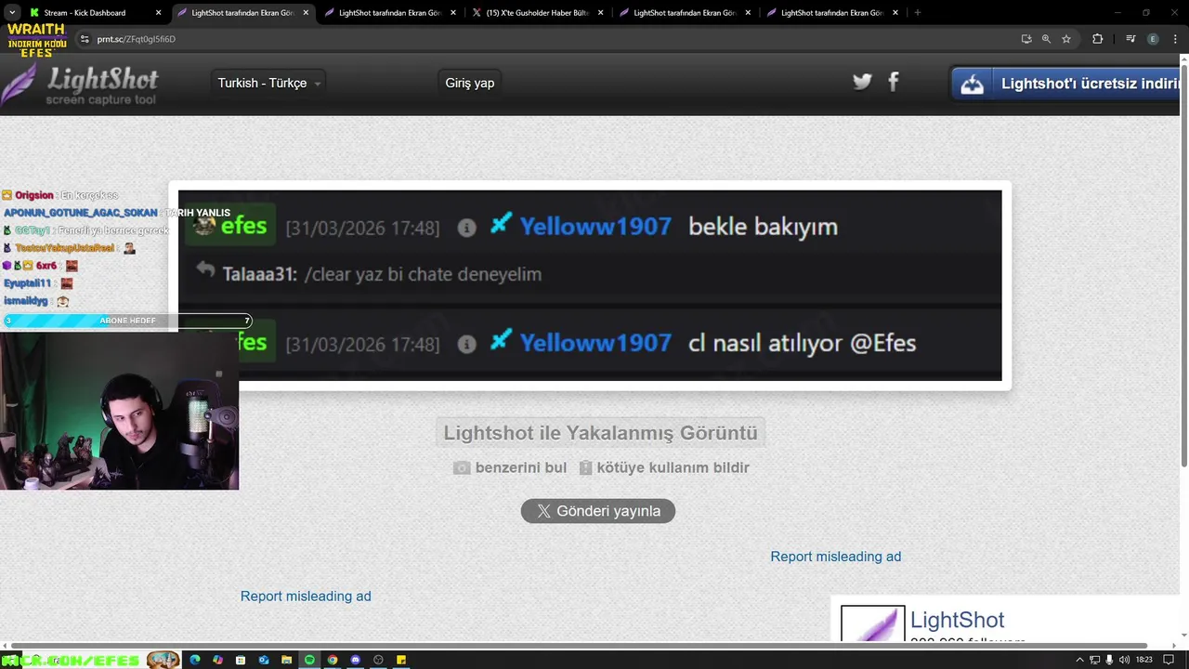
Task: Open a new tab with plus button
Action: tap(918, 13)
